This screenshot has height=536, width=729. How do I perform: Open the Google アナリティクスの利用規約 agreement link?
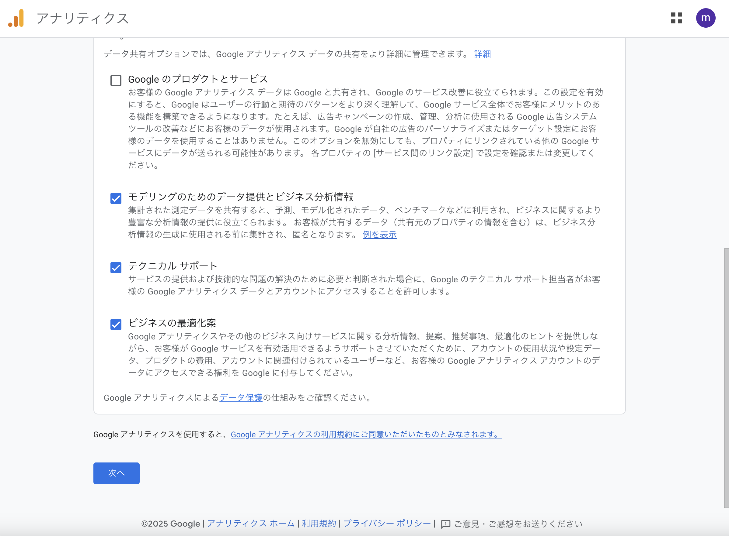pos(366,435)
